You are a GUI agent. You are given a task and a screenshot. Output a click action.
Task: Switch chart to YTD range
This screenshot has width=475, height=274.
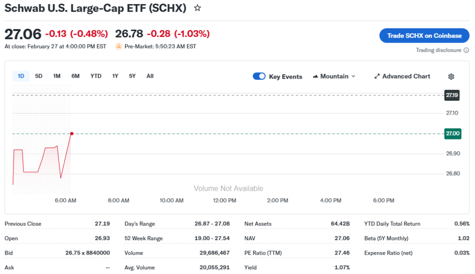[x=96, y=76]
